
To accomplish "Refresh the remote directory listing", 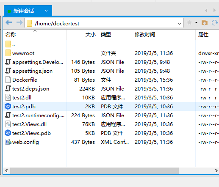I will point(215,22).
